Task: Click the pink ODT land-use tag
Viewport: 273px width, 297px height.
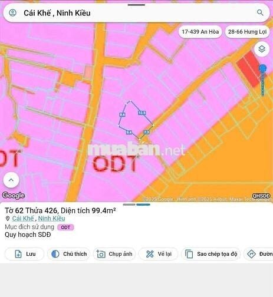Action: pyautogui.click(x=65, y=227)
